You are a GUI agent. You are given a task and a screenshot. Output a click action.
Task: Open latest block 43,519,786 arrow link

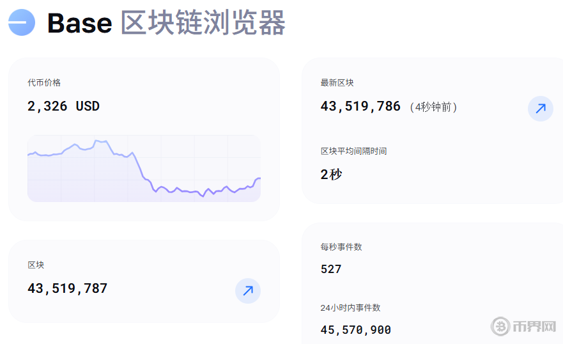[x=541, y=109]
